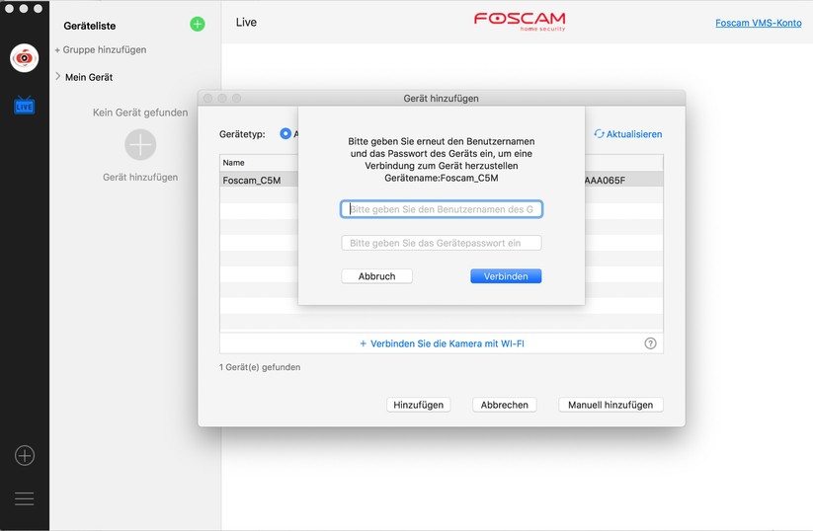Click the Geräteliste heading

click(90, 26)
